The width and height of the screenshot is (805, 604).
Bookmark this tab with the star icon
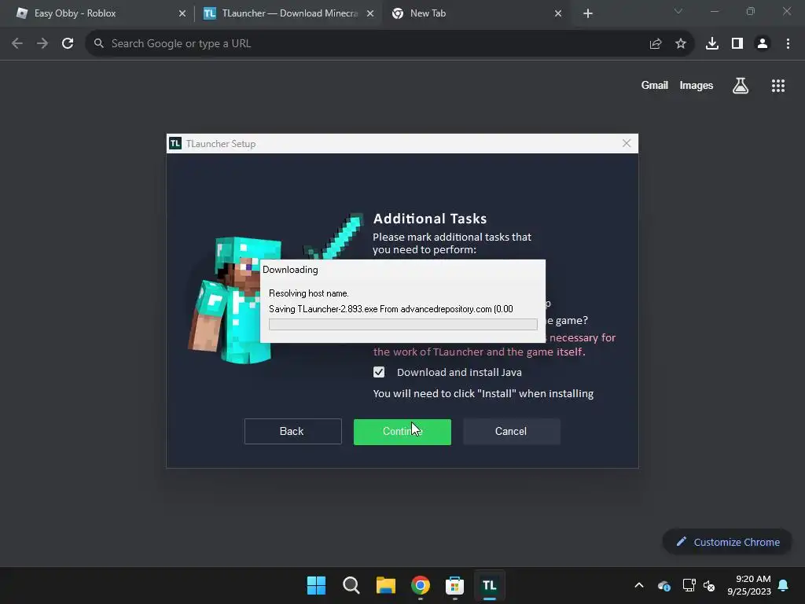pos(681,44)
